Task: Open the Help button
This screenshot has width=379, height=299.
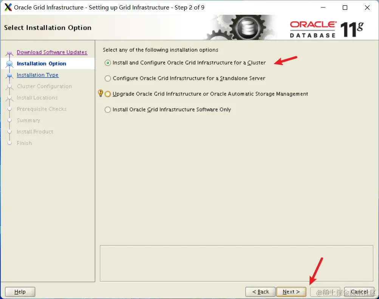Action: 20,292
